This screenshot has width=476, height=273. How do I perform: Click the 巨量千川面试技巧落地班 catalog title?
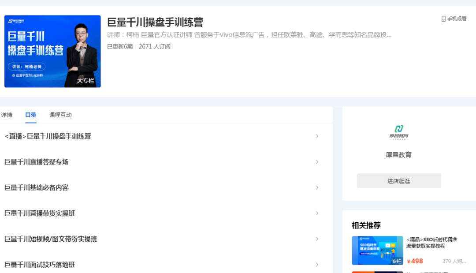tap(40, 265)
